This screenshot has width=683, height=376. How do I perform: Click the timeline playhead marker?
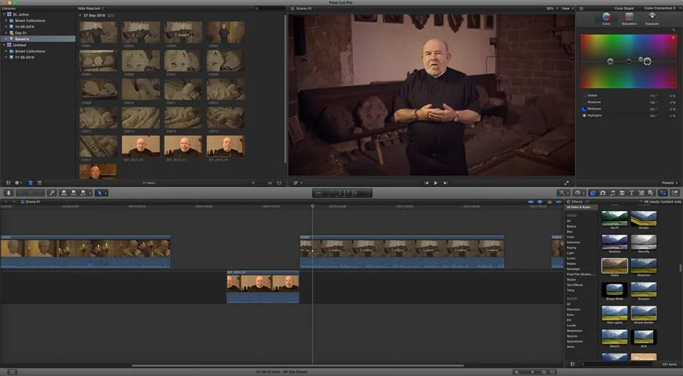(x=312, y=206)
